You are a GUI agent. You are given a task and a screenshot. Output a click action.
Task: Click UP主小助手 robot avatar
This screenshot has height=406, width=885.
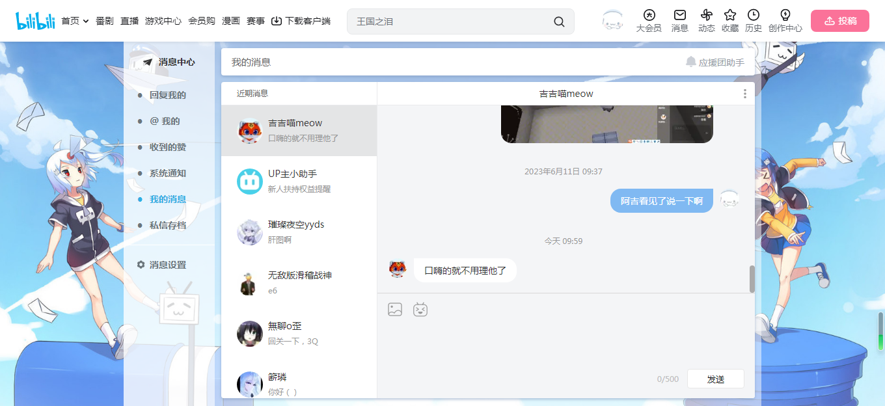[x=250, y=182]
